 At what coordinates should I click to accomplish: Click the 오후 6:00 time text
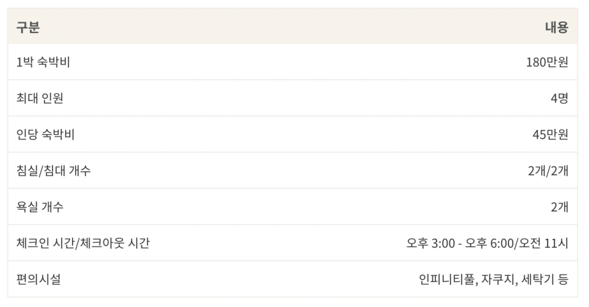pos(490,243)
